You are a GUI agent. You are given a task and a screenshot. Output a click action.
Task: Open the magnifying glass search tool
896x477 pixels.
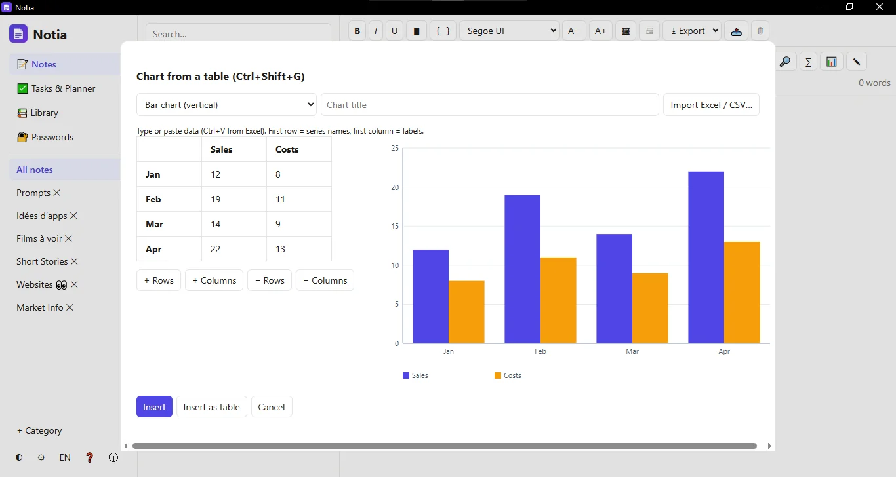coord(784,62)
